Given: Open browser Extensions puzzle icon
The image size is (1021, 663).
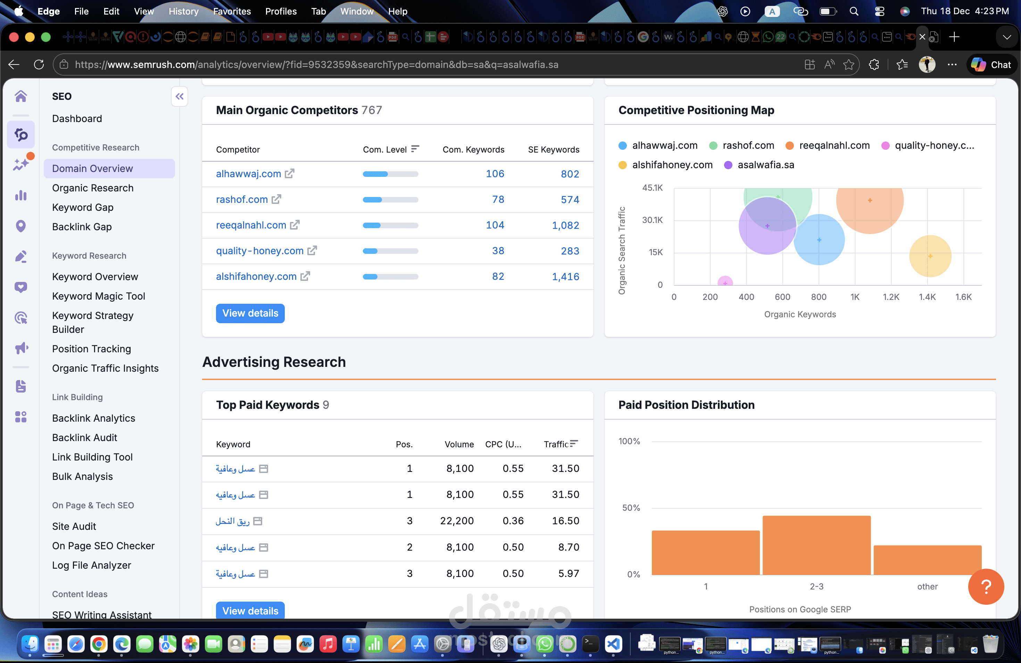Looking at the screenshot, I should (x=874, y=65).
